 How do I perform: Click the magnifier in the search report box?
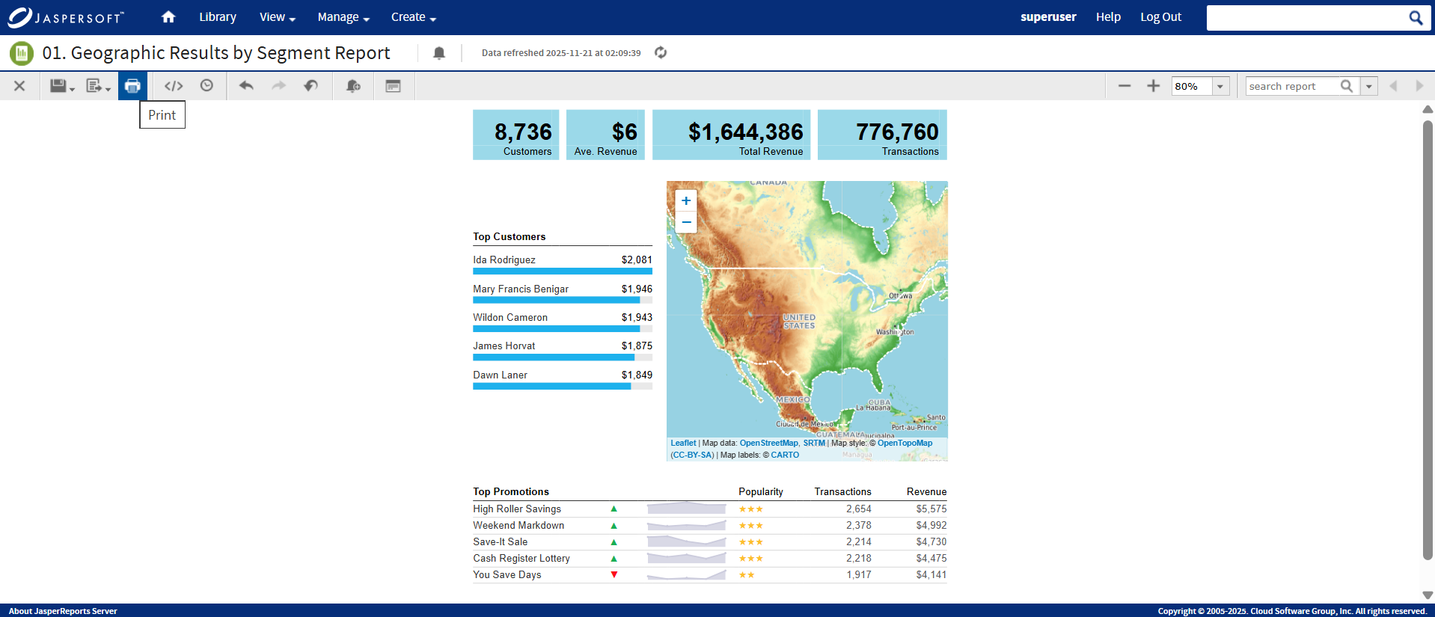[x=1347, y=86]
